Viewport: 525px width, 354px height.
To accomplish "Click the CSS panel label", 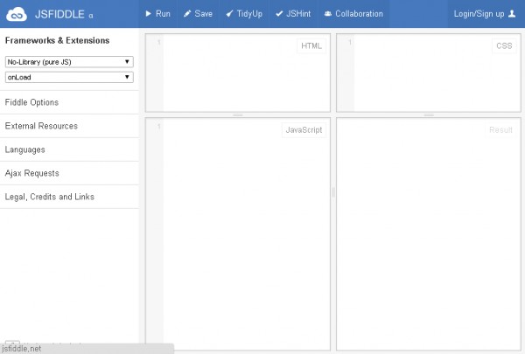I will pyautogui.click(x=504, y=45).
